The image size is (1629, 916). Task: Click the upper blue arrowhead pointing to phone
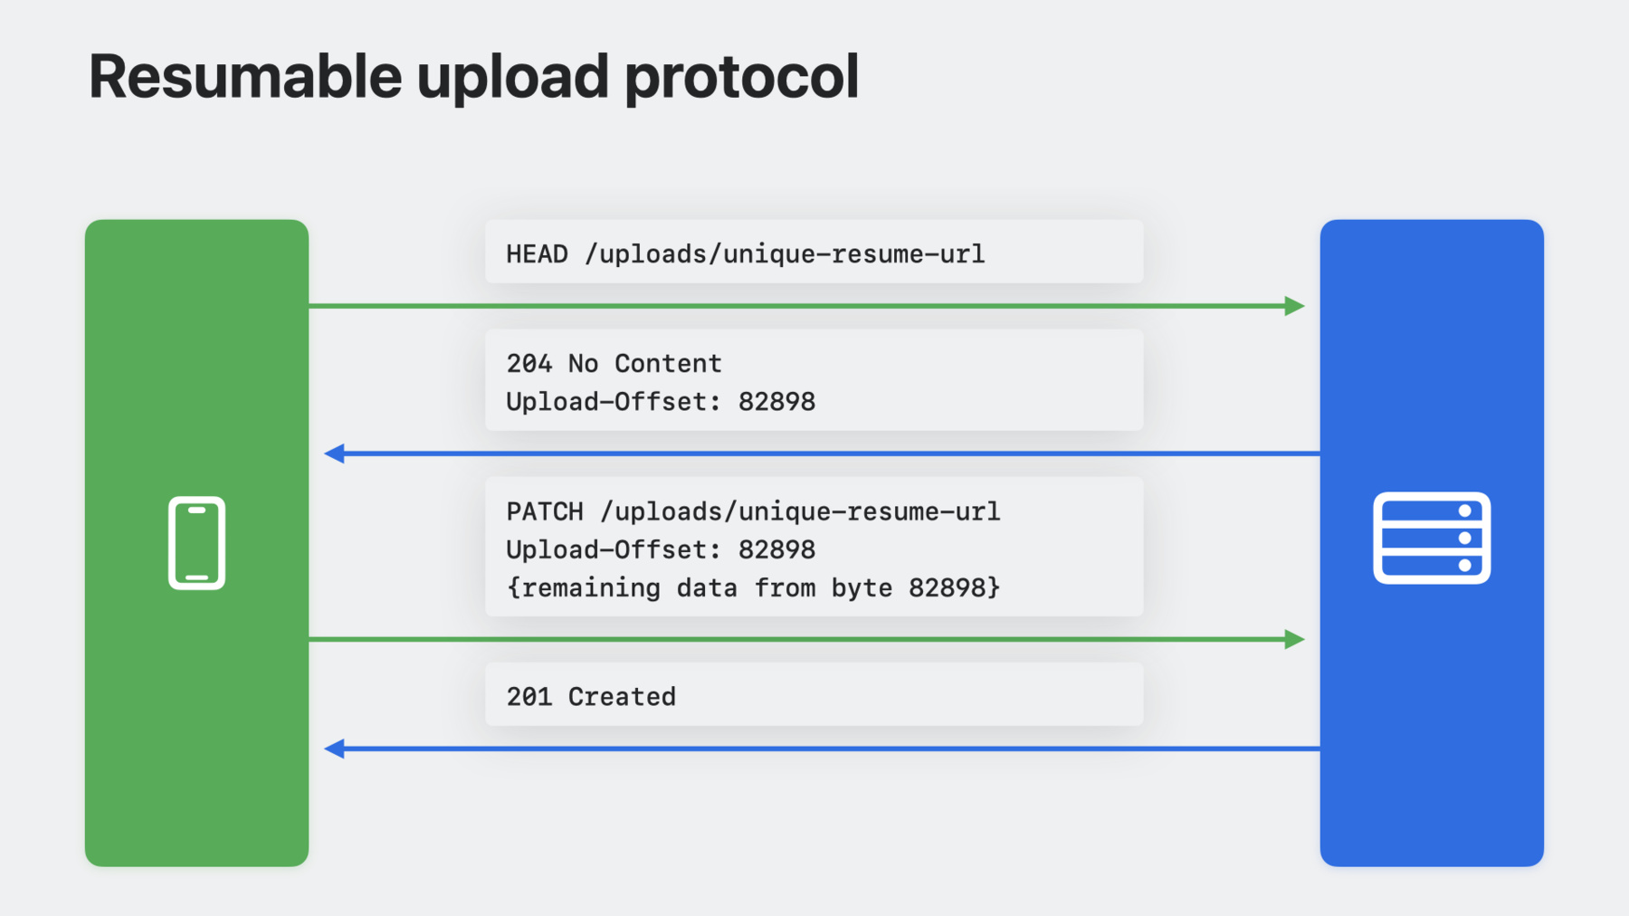tap(335, 453)
